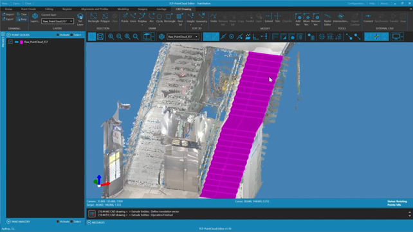Open the About link in title bar
This screenshot has height=232, width=413.
tap(385, 3)
